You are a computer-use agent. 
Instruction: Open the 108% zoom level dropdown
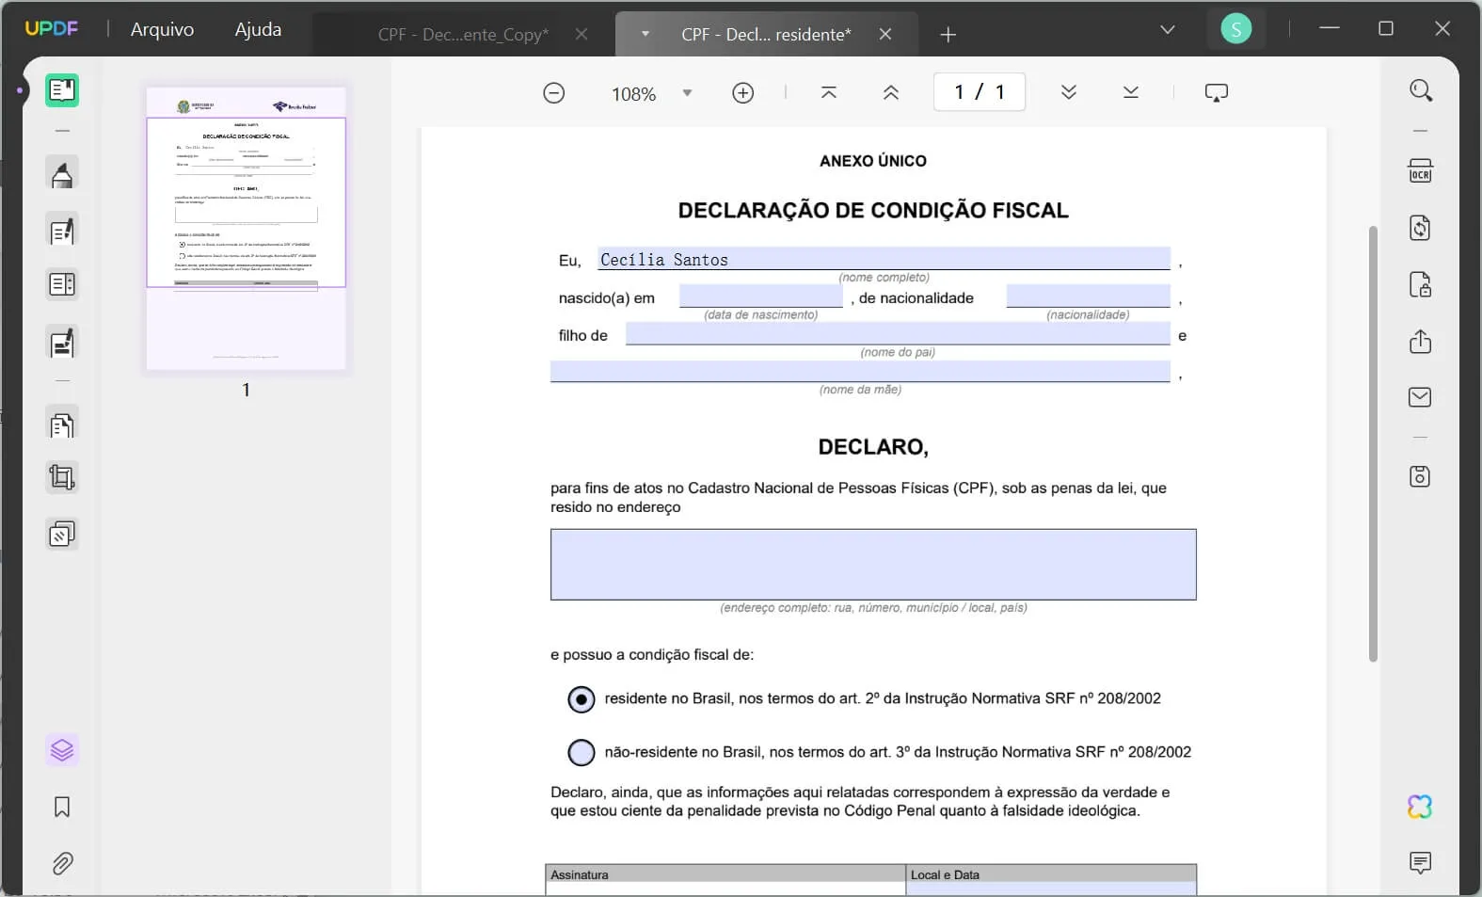click(x=687, y=93)
